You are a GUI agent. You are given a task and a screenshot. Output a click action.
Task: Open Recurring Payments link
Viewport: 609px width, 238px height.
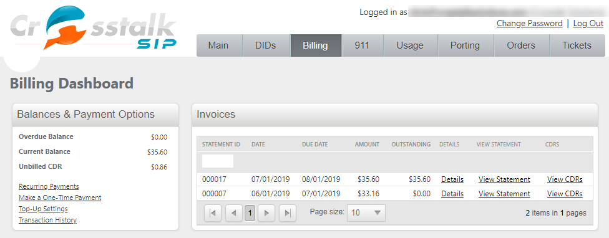pos(49,186)
